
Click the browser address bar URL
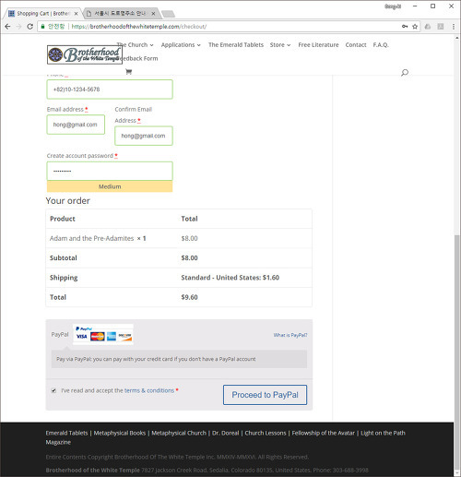coord(139,27)
